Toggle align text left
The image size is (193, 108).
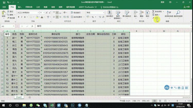(54, 17)
